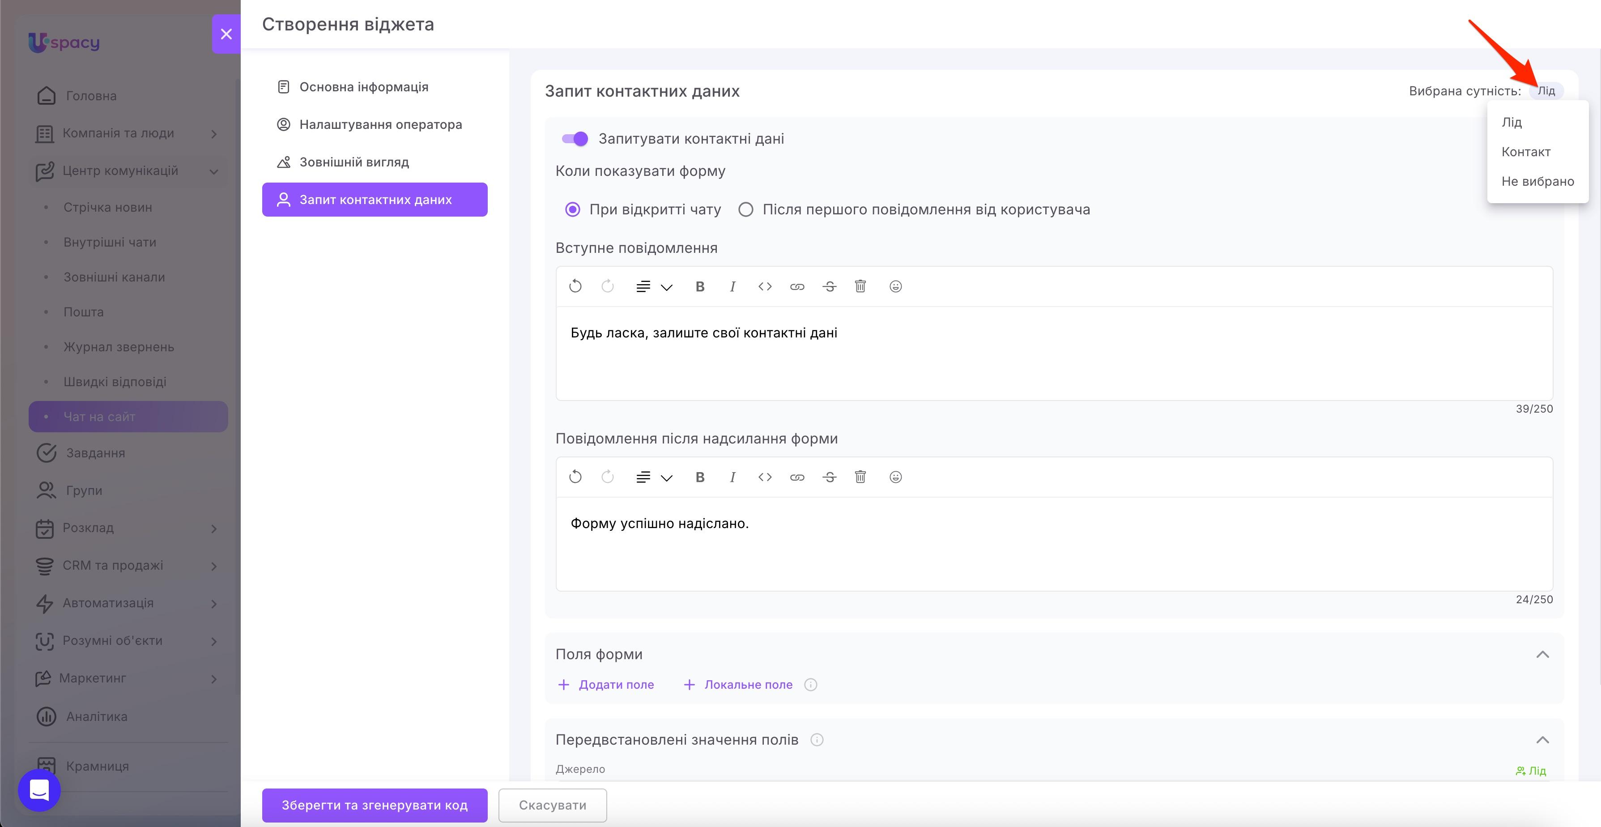Image resolution: width=1601 pixels, height=827 pixels.
Task: Click info icon next to Локальне поле
Action: (810, 685)
